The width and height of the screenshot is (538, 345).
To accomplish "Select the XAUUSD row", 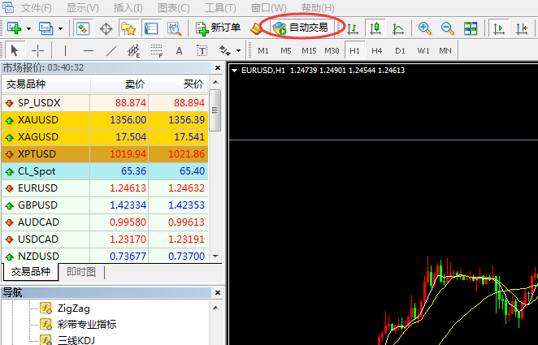I will point(105,120).
